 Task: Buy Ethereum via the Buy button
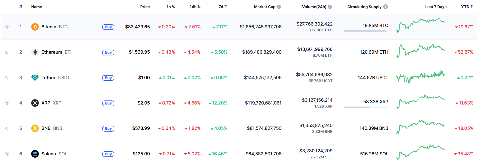108,52
